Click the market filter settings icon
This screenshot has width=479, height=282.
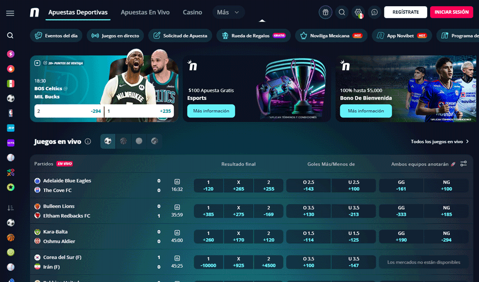click(464, 164)
